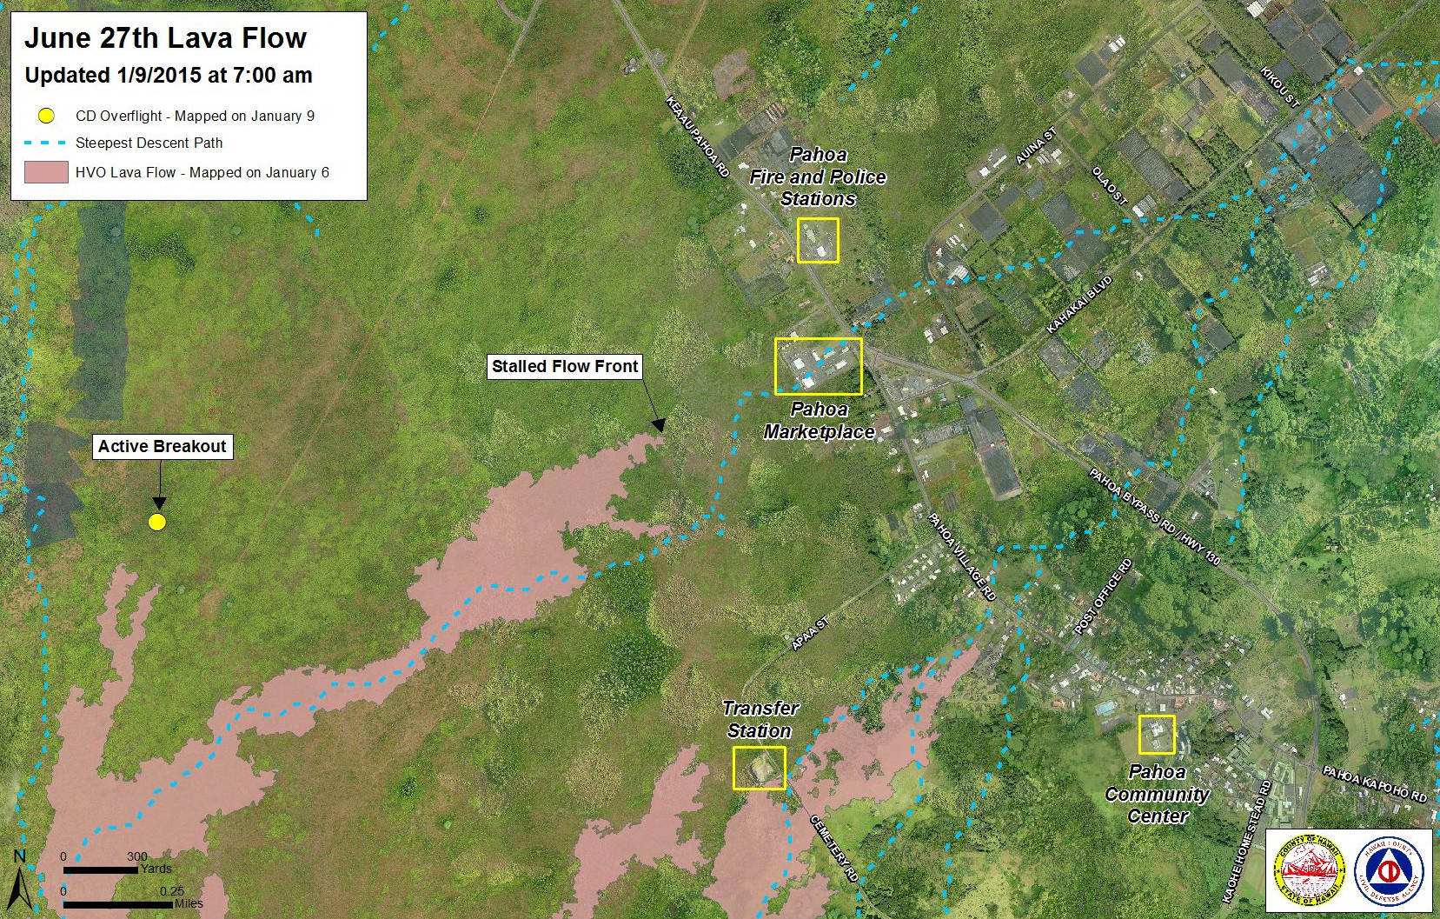Image resolution: width=1440 pixels, height=919 pixels.
Task: Click the north arrow compass symbol
Action: (x=20, y=880)
